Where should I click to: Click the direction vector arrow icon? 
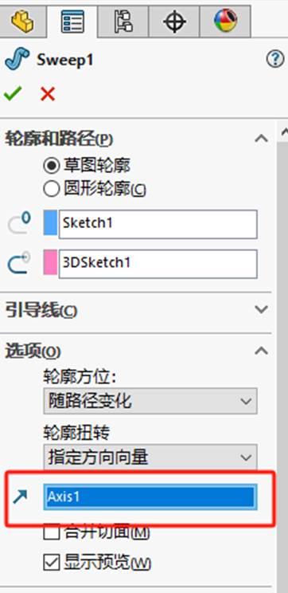click(20, 497)
